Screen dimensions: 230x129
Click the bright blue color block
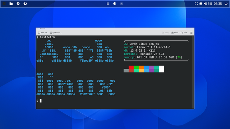[146, 67]
